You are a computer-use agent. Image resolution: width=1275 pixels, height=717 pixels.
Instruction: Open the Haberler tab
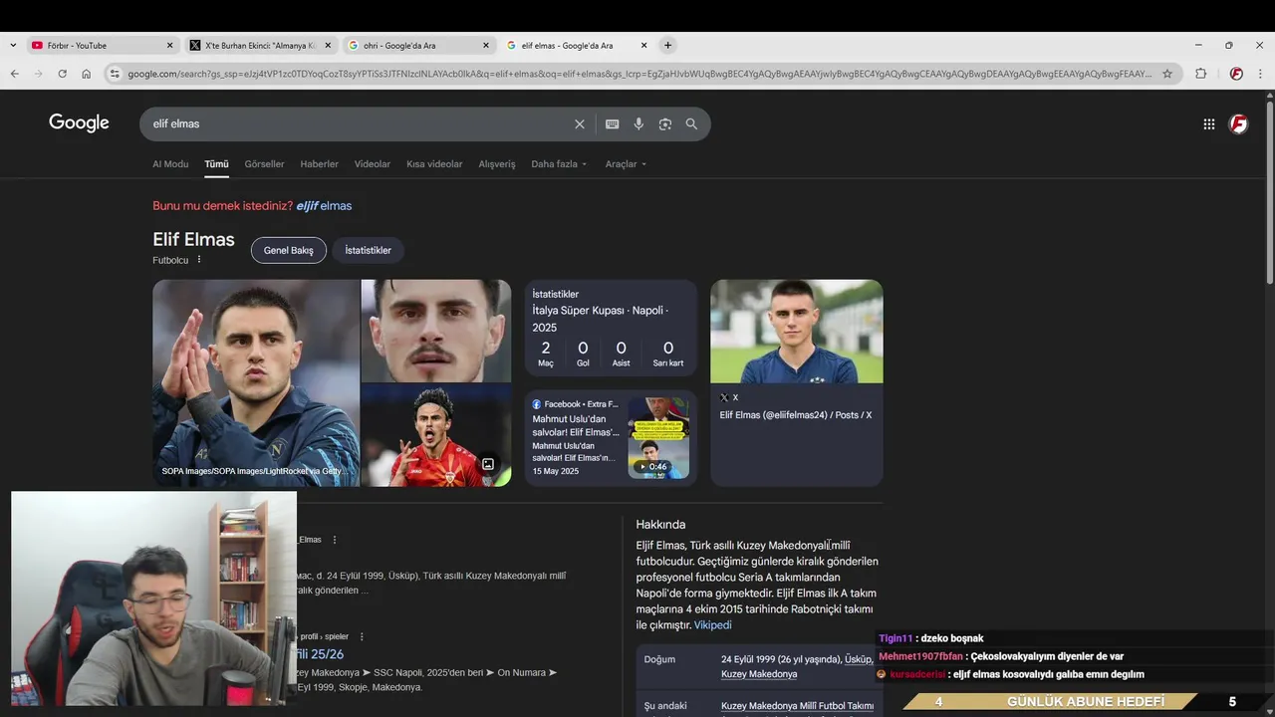point(320,164)
